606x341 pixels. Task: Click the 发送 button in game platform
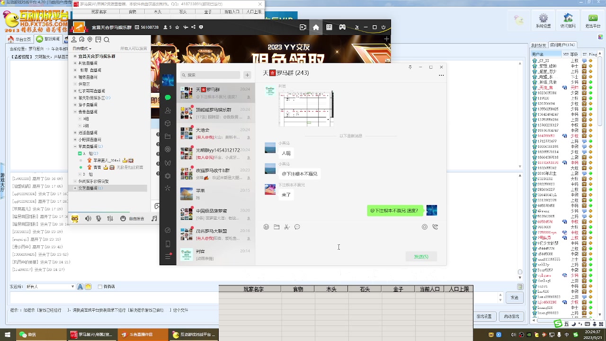point(515,297)
